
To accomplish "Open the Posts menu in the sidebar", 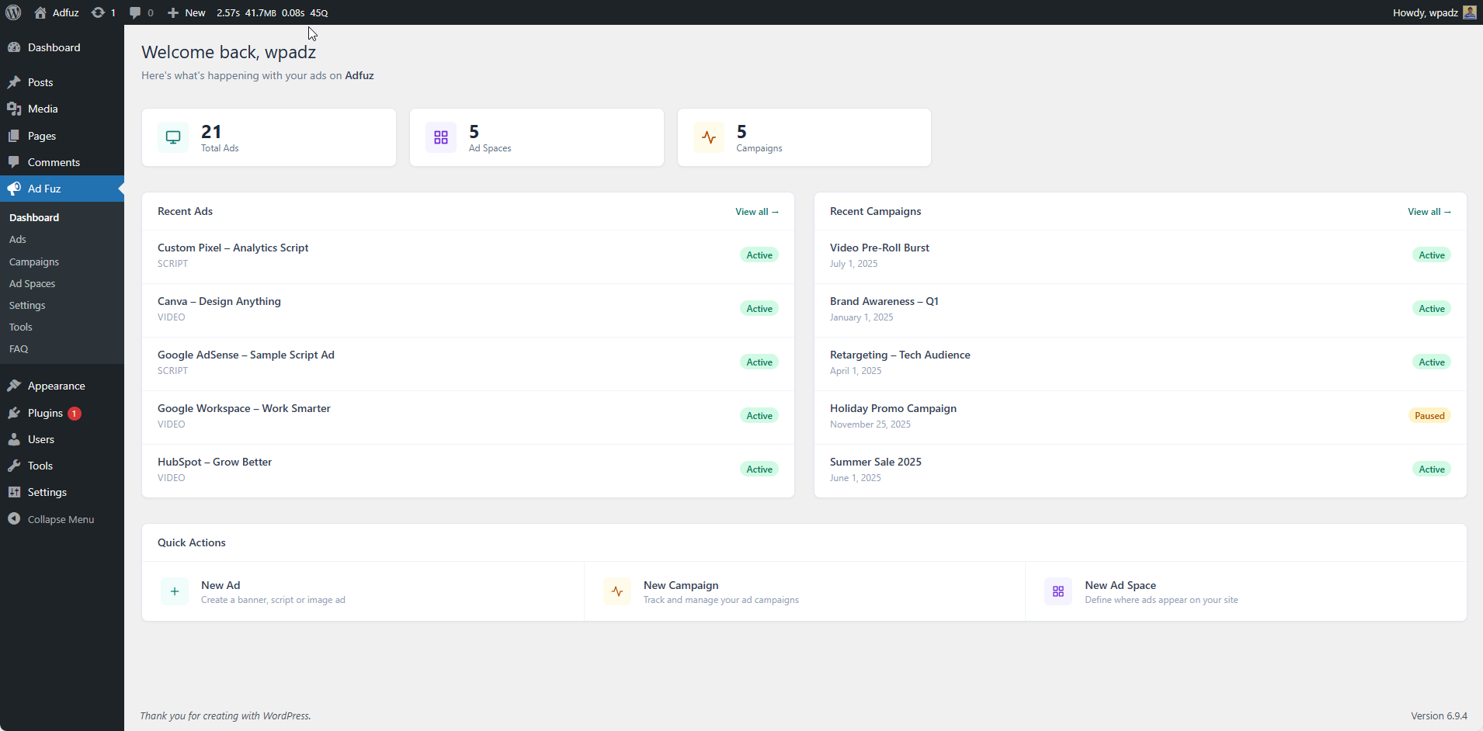I will click(40, 81).
